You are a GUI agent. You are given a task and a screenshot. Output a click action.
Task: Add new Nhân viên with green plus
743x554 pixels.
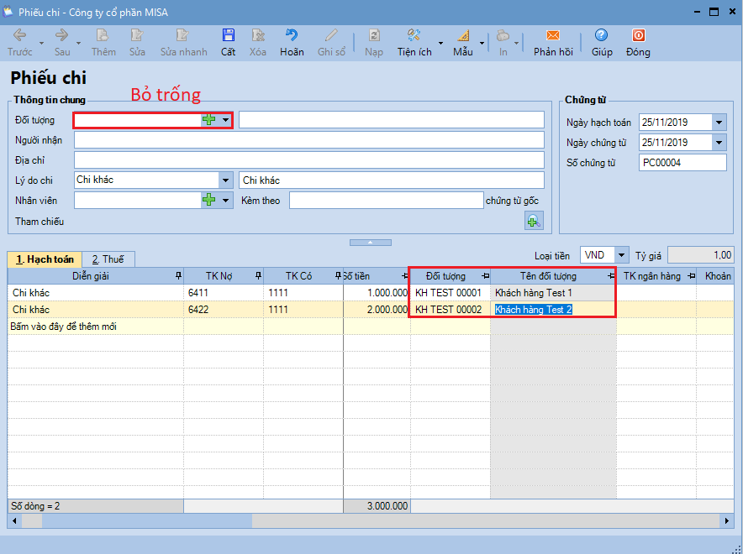pos(209,200)
